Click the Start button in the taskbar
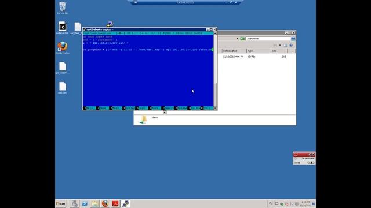Screen dimensions: 371x208 60,203
